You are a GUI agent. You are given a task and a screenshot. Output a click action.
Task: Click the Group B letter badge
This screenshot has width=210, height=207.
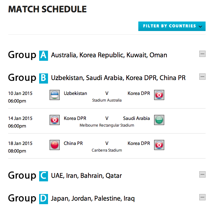point(44,78)
